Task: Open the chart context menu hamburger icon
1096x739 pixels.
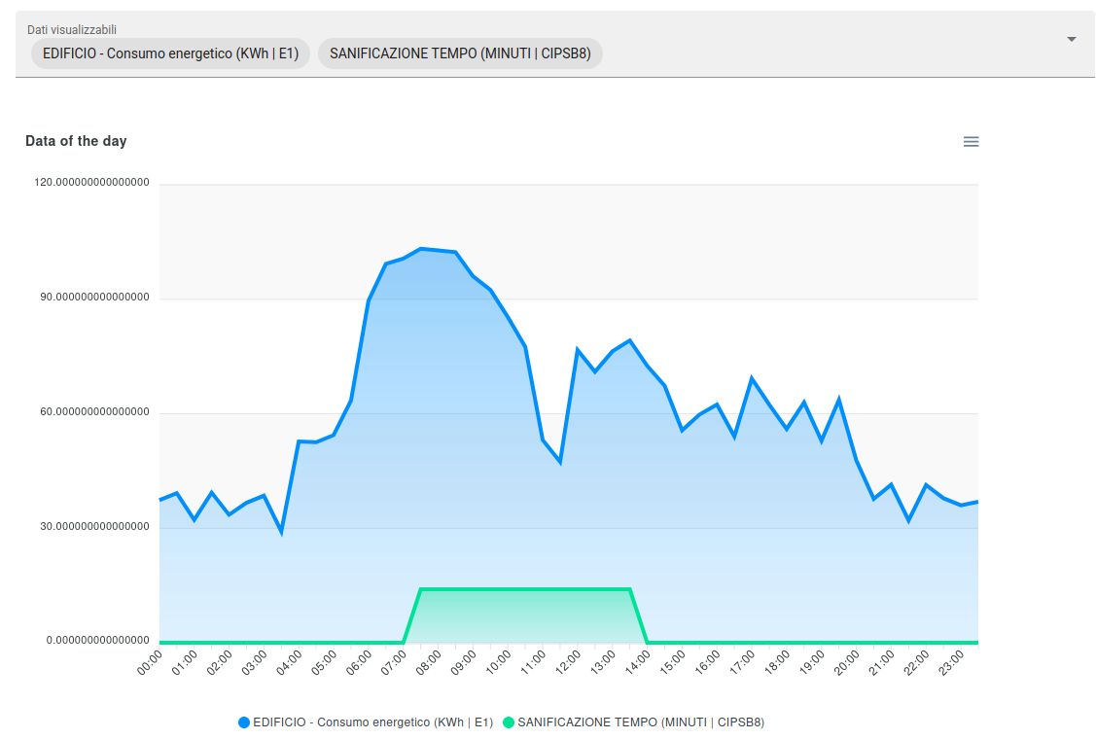Action: (x=971, y=141)
